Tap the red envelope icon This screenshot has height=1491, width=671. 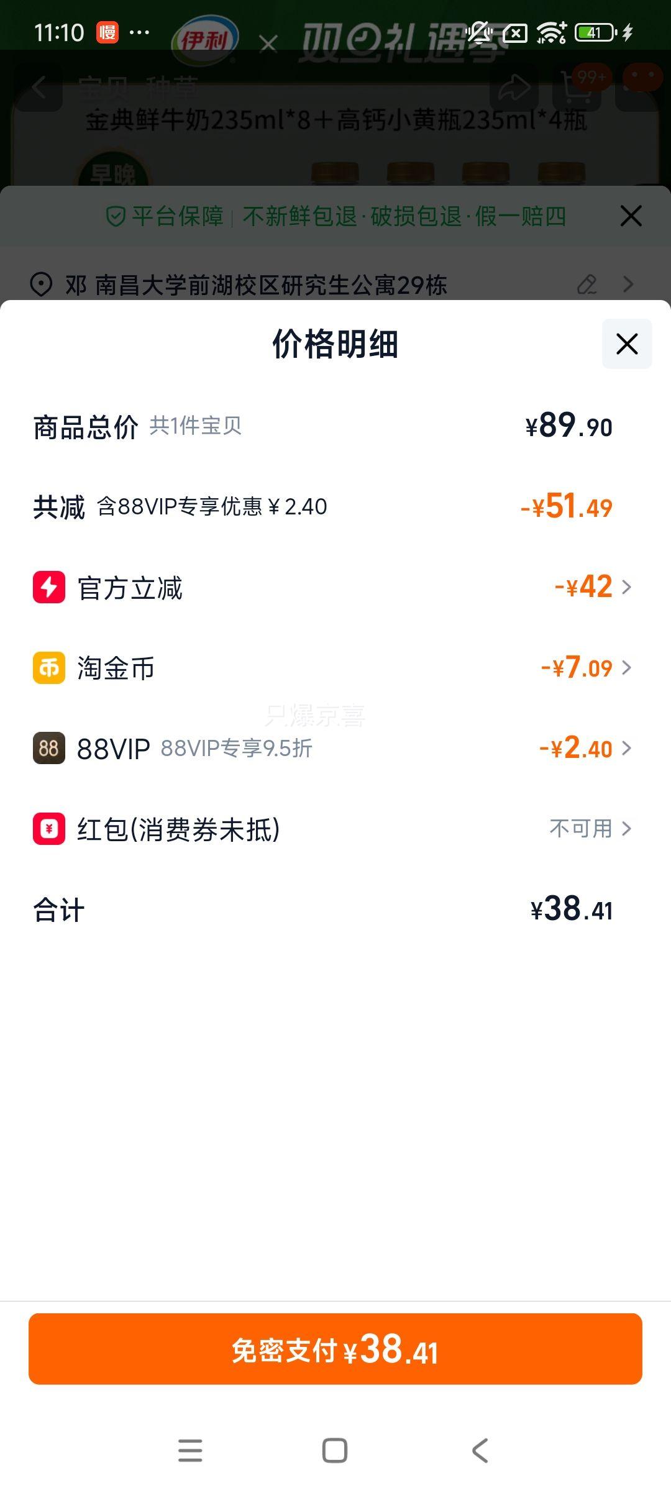click(x=49, y=829)
